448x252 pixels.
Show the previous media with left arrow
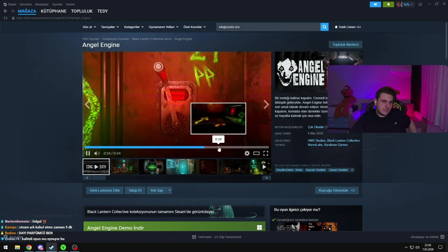click(x=87, y=105)
